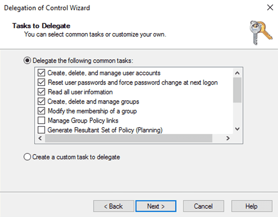Check Generate Resultant Set of Policy (Planning)
This screenshot has width=278, height=217.
[41, 130]
